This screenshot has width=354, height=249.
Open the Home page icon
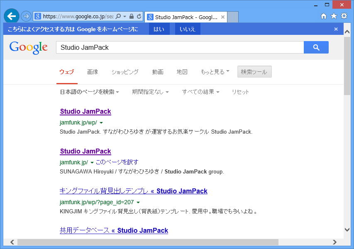pyautogui.click(x=324, y=16)
